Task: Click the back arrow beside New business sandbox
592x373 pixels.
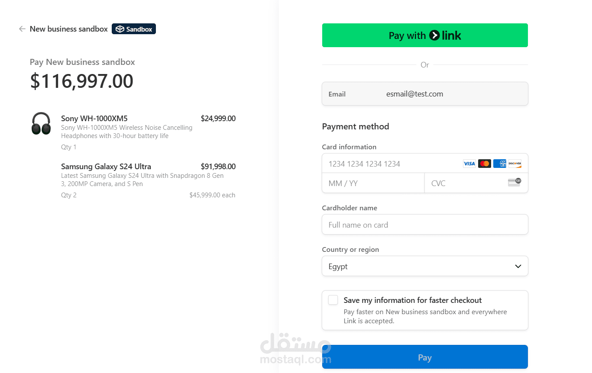Action: pos(22,29)
